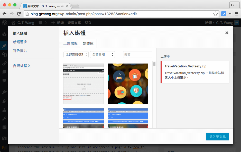Open the WordPress logo menu
This screenshot has height=152, width=241.
4,23
